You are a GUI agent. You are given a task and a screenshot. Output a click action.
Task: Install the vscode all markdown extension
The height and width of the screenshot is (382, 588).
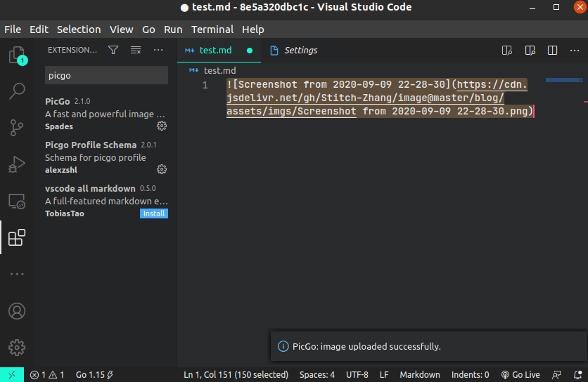(x=154, y=213)
